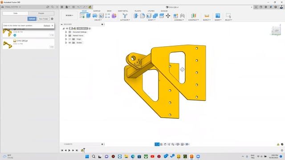Screen dimensions: 285x160
Task: Activate root component radio button
Action: tap(90, 28)
